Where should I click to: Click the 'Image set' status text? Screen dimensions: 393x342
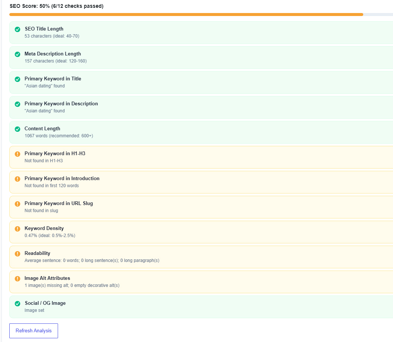point(34,310)
